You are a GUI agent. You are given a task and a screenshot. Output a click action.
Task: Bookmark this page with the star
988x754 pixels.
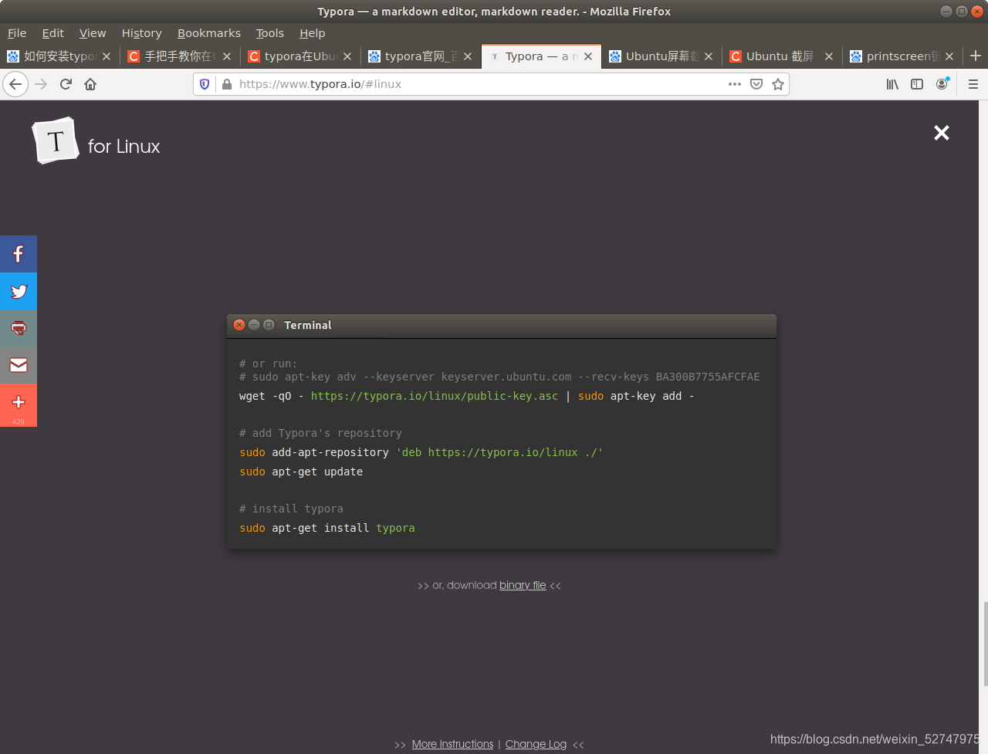pos(778,84)
